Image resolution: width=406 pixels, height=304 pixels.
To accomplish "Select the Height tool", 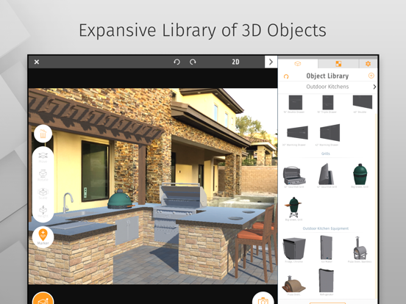I will pos(43,211).
